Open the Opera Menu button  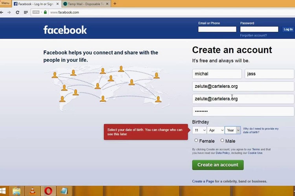tap(5, 3)
